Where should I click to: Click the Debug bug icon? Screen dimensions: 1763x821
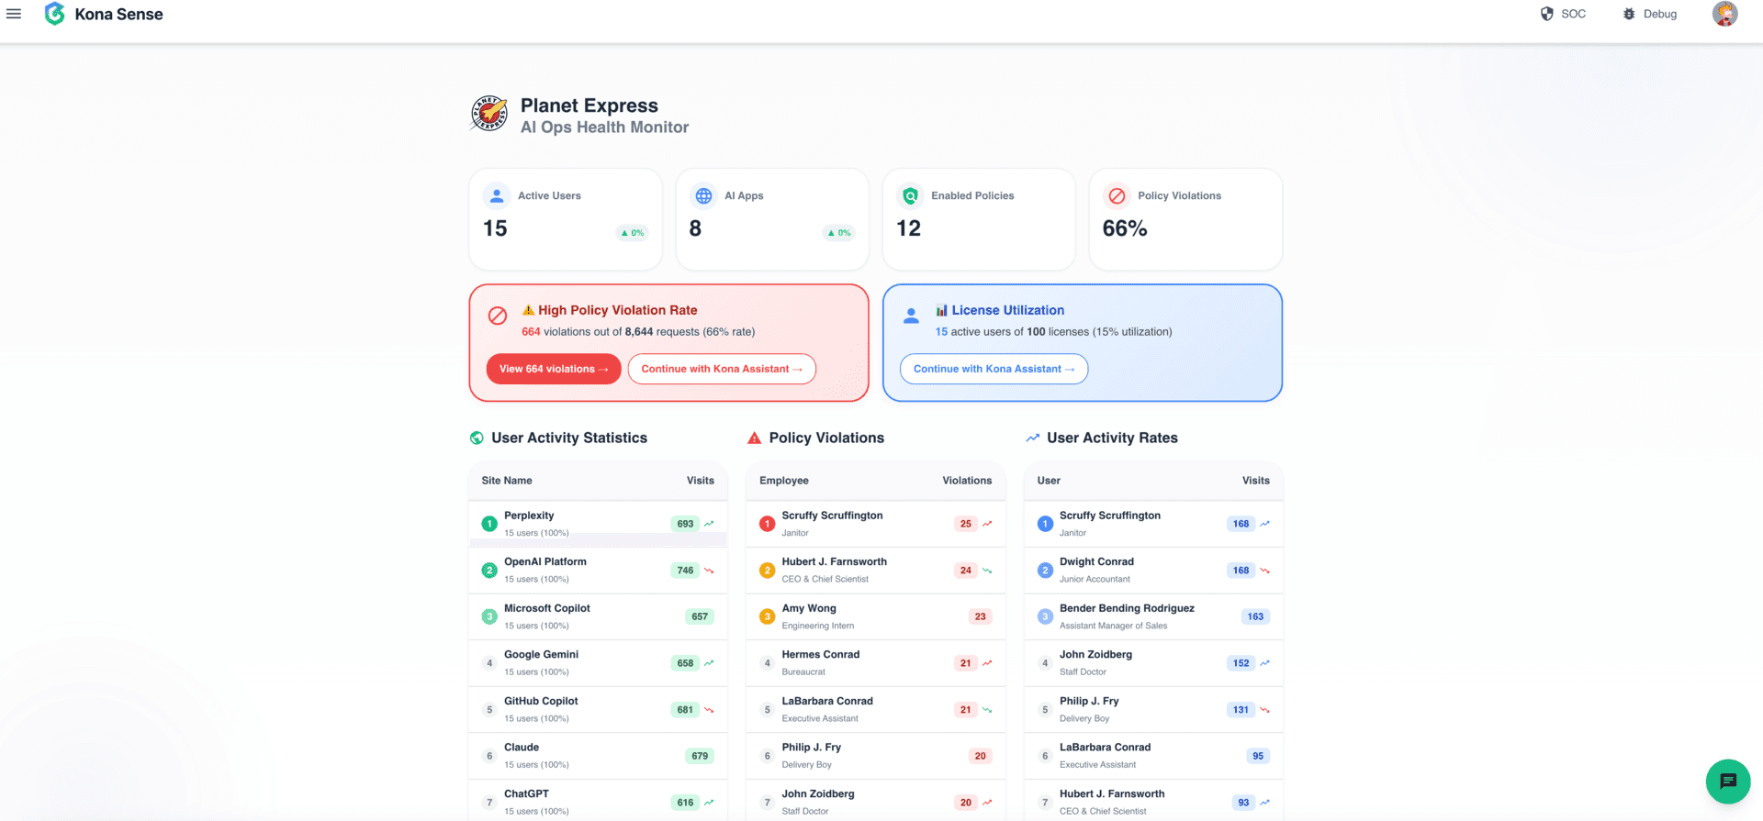coord(1629,14)
